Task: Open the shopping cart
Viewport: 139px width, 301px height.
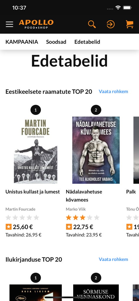Action: click(x=130, y=24)
